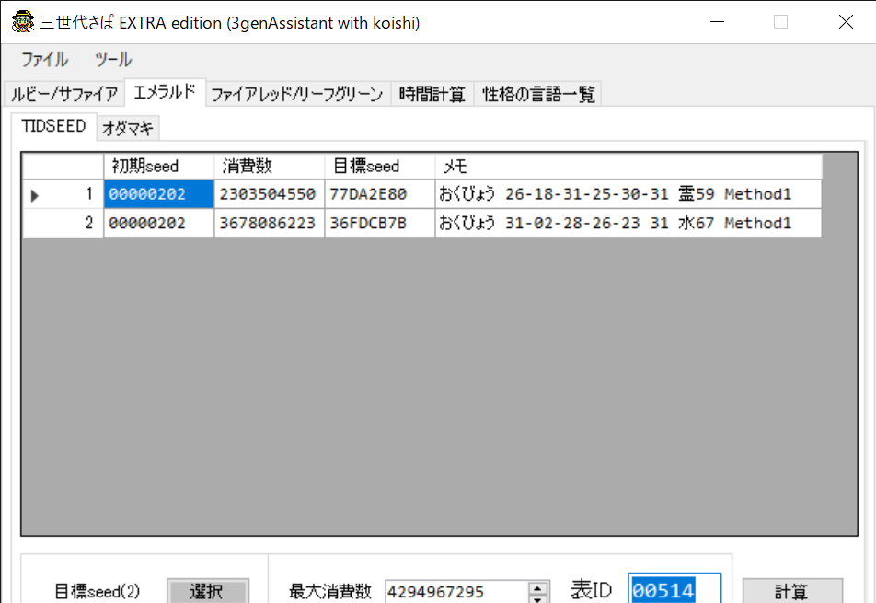Click the メモ column header
Screen dimensions: 876x603
pyautogui.click(x=628, y=166)
